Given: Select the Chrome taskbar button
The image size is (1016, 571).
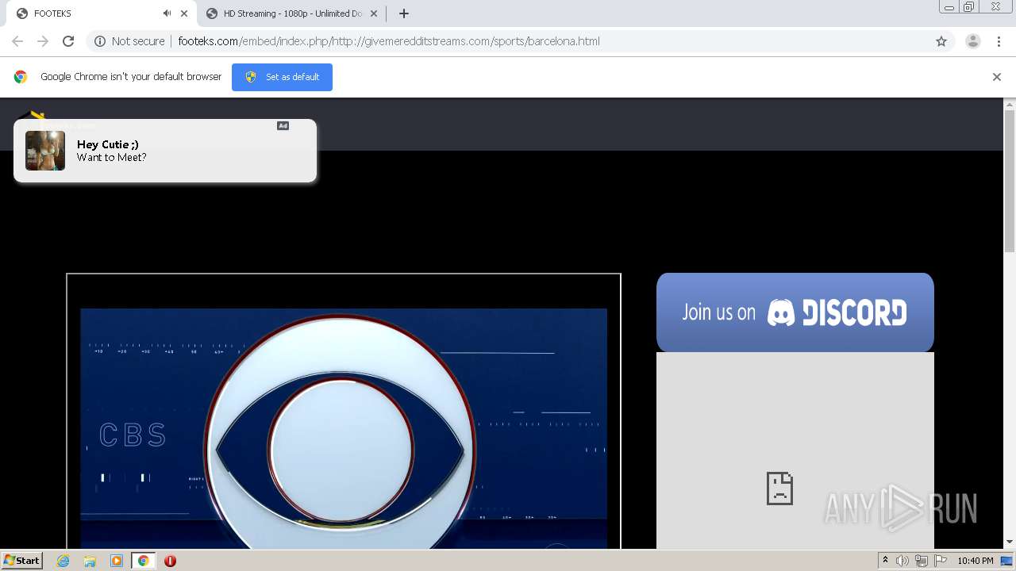Looking at the screenshot, I should click(x=143, y=561).
